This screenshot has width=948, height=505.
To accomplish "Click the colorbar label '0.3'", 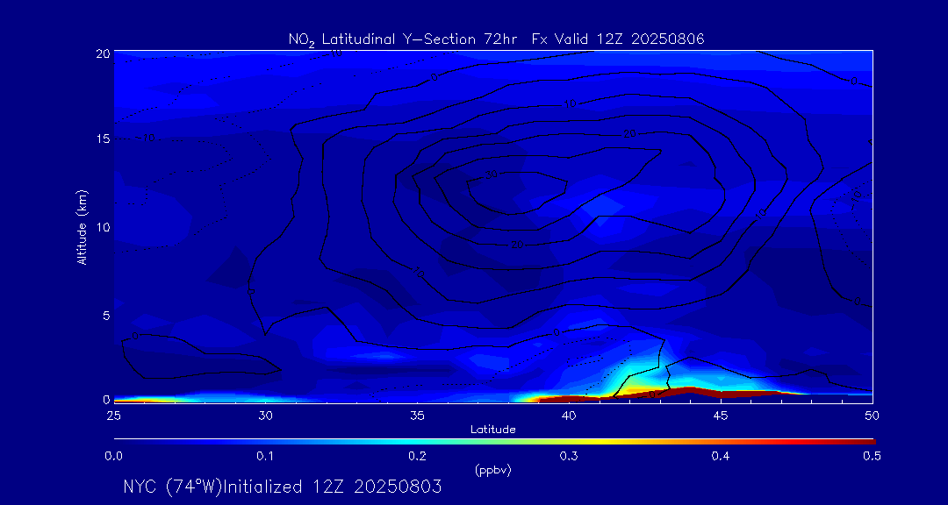I will [x=569, y=457].
